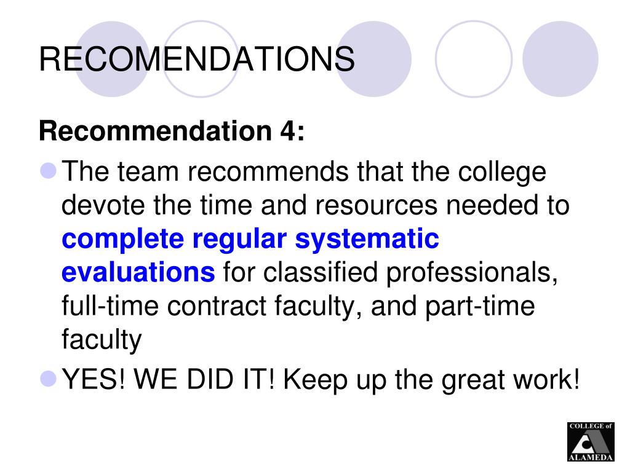630x472 pixels.
Task: Click the bullet before 'YES! WE DID IT!'
Action: pos(49,379)
